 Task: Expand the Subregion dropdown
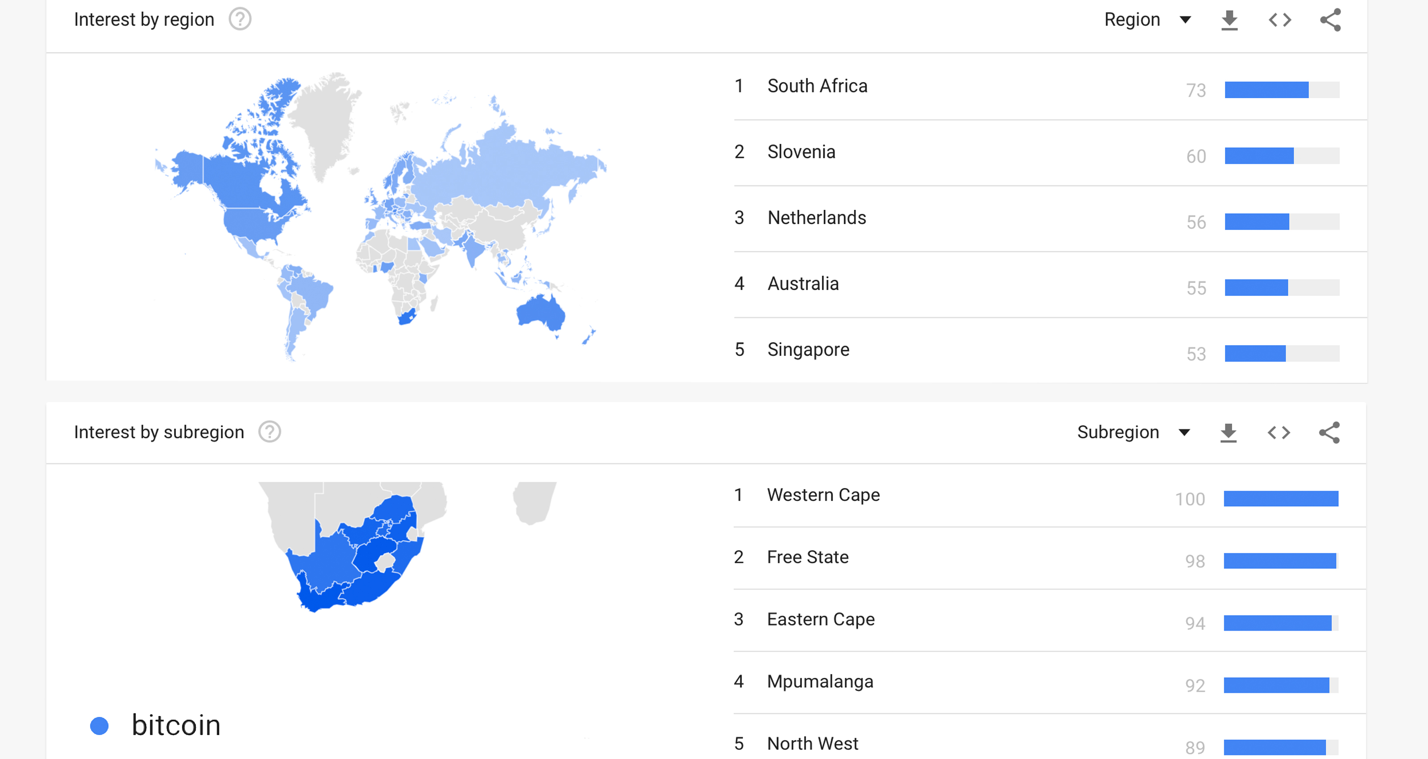[x=1133, y=432]
